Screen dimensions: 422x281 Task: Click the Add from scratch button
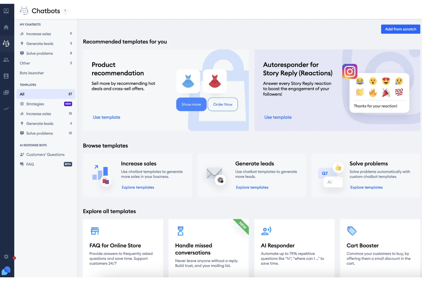pos(400,29)
